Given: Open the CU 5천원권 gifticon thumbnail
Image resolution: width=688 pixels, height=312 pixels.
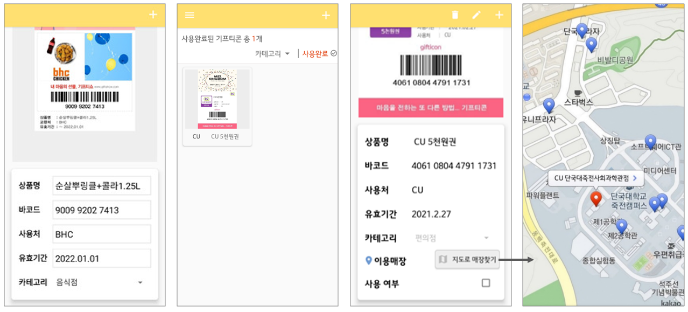Looking at the screenshot, I should click(x=217, y=106).
